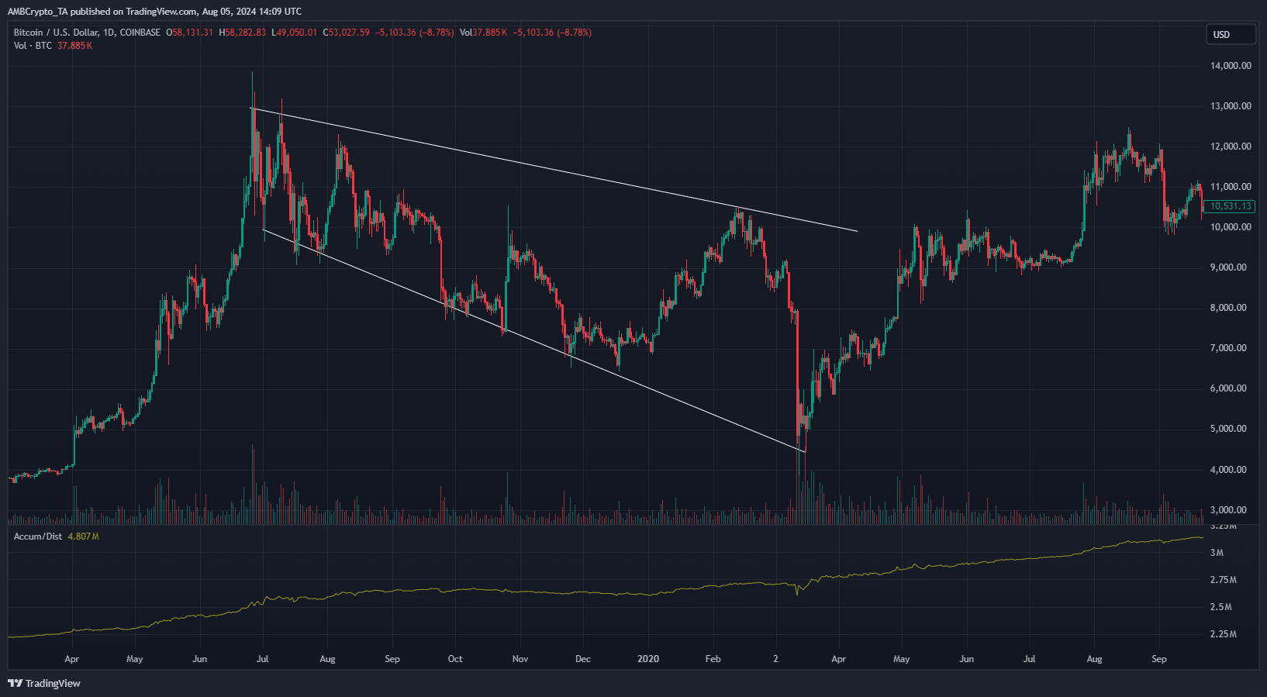
Task: Click the Vol37.885K legend value
Action: pyautogui.click(x=484, y=33)
